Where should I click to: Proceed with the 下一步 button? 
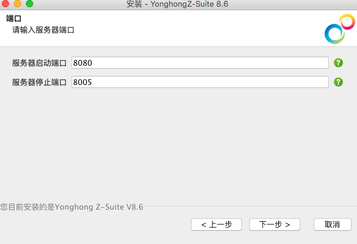click(275, 224)
